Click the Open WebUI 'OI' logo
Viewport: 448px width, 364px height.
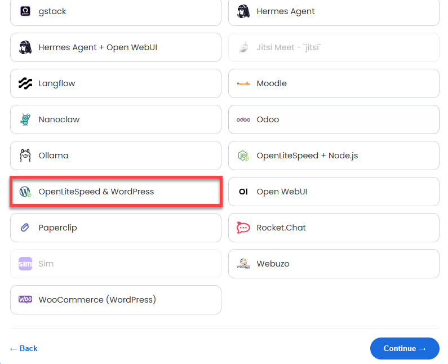click(243, 192)
